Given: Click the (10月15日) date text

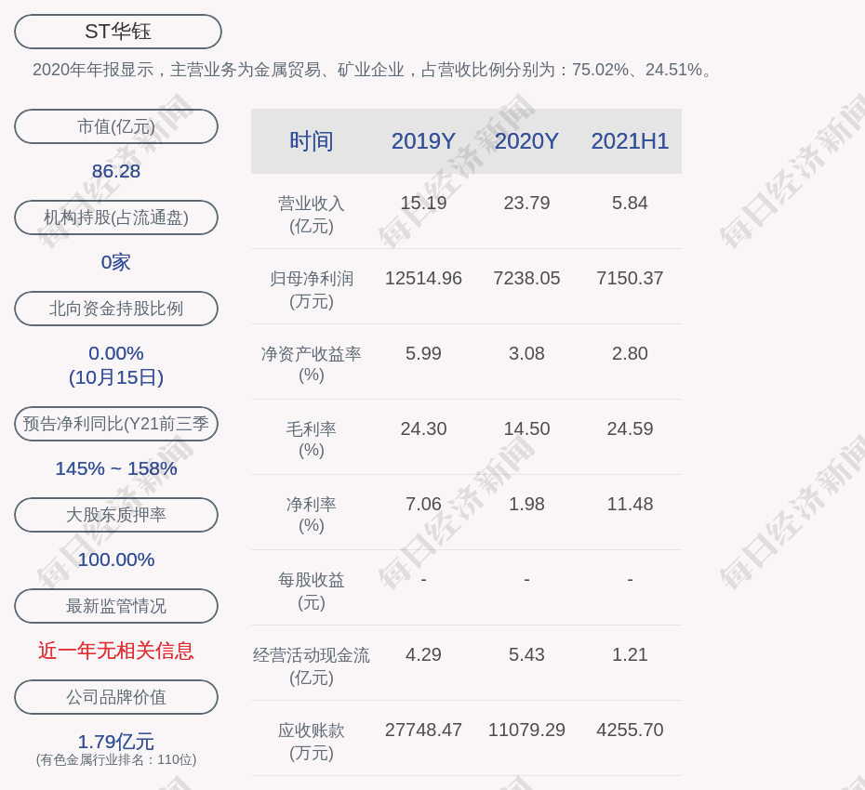Looking at the screenshot, I should (x=116, y=377).
